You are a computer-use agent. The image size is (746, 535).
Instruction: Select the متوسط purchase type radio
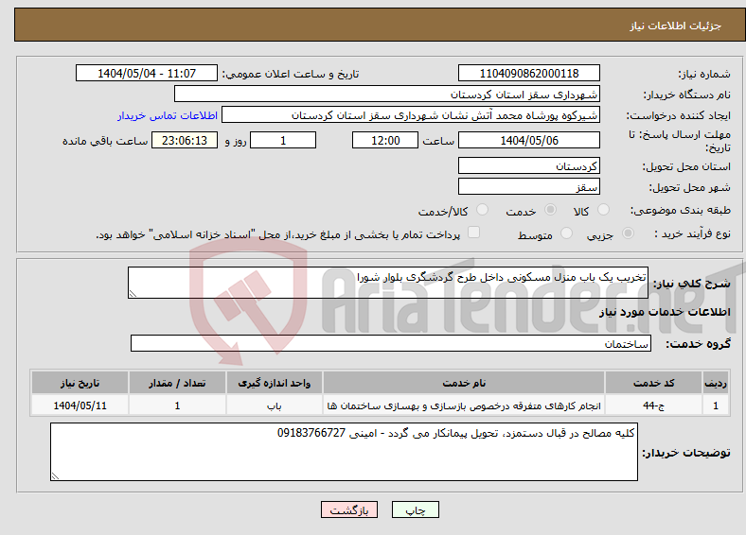566,233
